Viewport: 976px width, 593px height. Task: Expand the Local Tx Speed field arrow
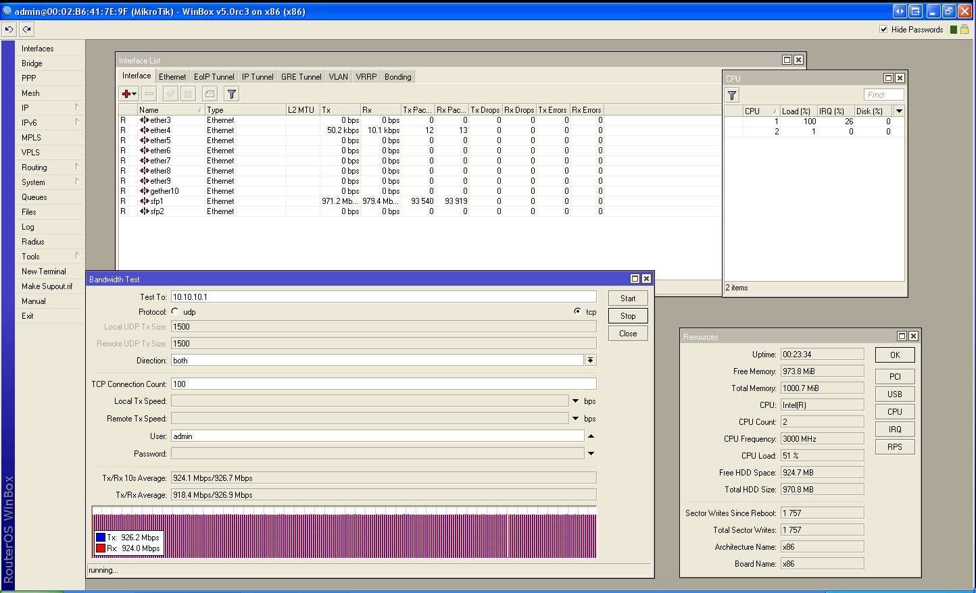point(576,401)
